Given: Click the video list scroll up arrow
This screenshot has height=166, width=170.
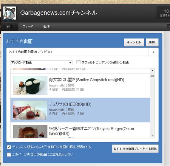Looking at the screenshot, I should point(153,70).
